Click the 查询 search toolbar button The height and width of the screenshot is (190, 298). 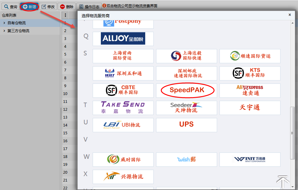[x=10, y=7]
